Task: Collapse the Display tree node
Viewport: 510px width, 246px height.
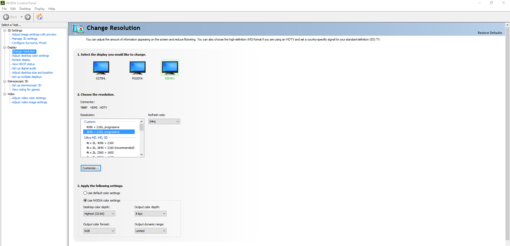Action: (x=5, y=47)
